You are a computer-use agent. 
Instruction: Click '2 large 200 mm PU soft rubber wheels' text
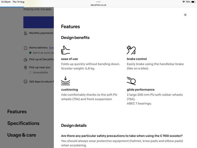point(155,95)
